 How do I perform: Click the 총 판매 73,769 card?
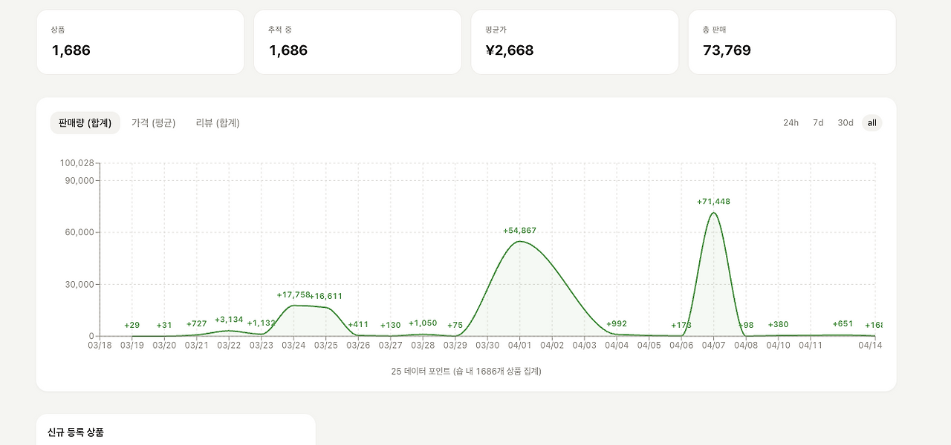(792, 42)
